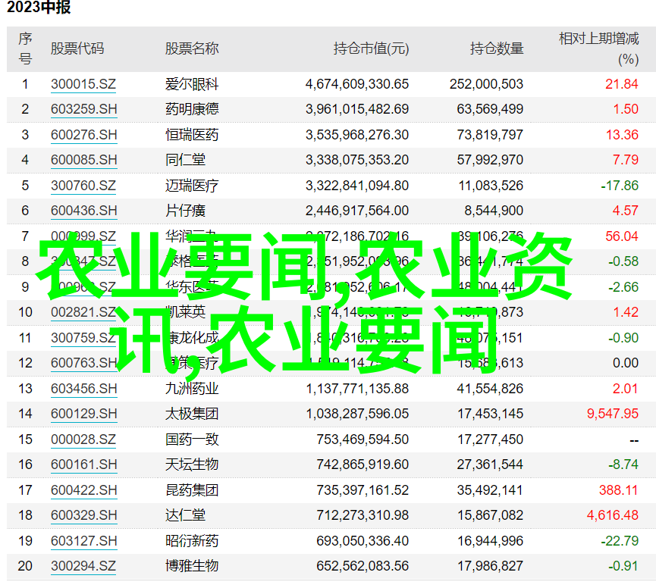Viewport: 656px width, 588px height.
Task: Select market value 753,469,594.50
Action: tap(363, 439)
